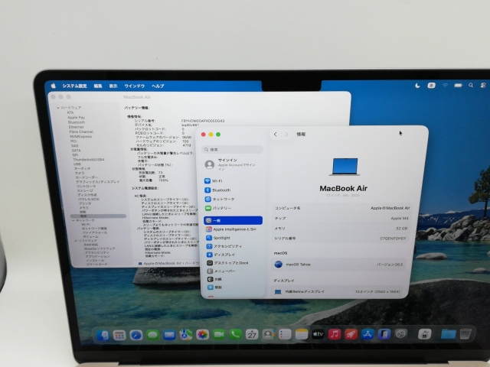490x367 pixels.
Task: Select Ethernet in the hardware tree
Action: coord(77,127)
